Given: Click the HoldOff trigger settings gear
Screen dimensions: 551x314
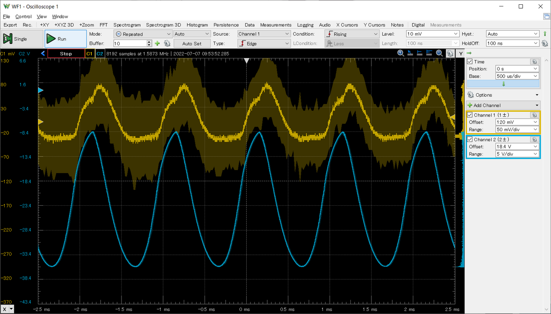Looking at the screenshot, I should (545, 43).
